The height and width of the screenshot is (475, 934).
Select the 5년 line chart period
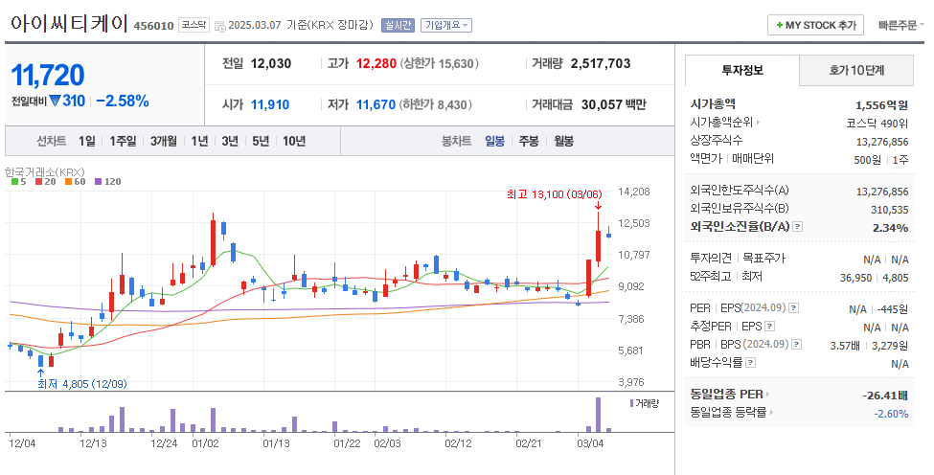click(x=261, y=141)
